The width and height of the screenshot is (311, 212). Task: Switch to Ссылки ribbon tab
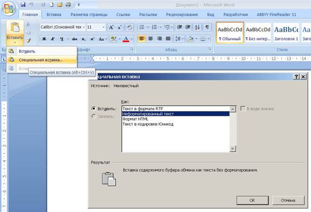coord(123,14)
